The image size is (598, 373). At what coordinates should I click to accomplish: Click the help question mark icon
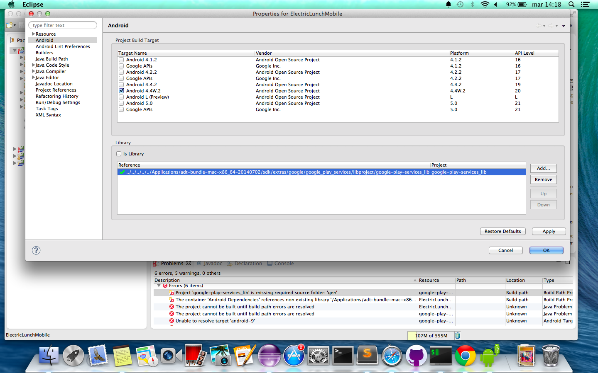(36, 250)
